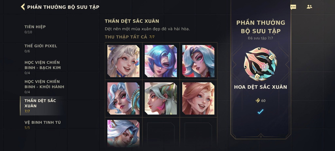Select the highlighted Thần Dệt Sắc Xuân tab

pos(42,106)
